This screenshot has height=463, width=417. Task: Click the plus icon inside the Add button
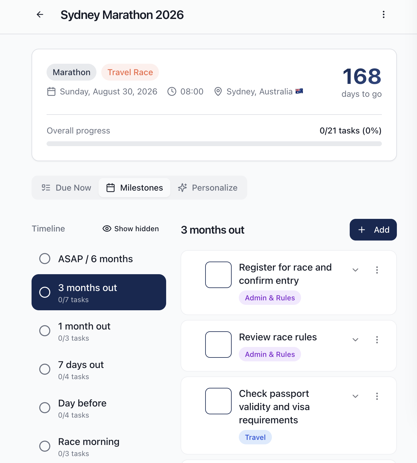[361, 229]
